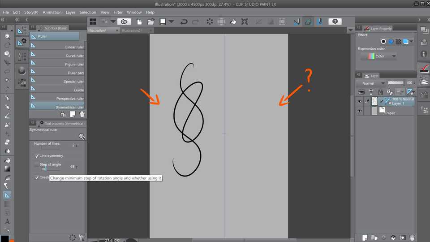Click the help question mark icon
Viewport: 430px width, 242px height.
tap(335, 22)
